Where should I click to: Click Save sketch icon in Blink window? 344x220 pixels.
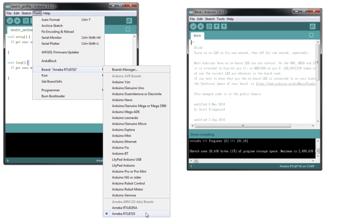point(224,26)
